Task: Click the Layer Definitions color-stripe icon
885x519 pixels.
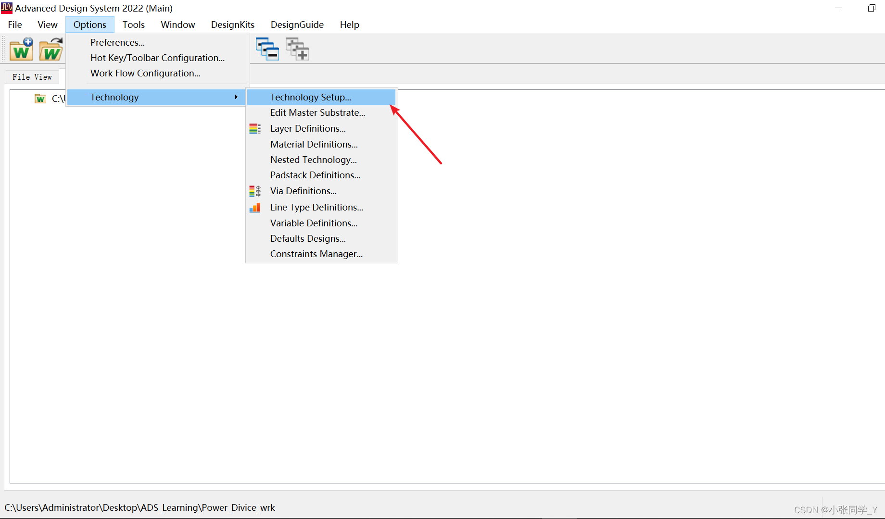Action: click(255, 129)
